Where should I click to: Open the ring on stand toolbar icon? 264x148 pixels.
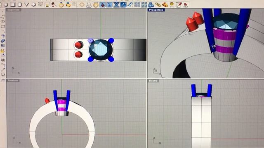(x=47, y=5)
